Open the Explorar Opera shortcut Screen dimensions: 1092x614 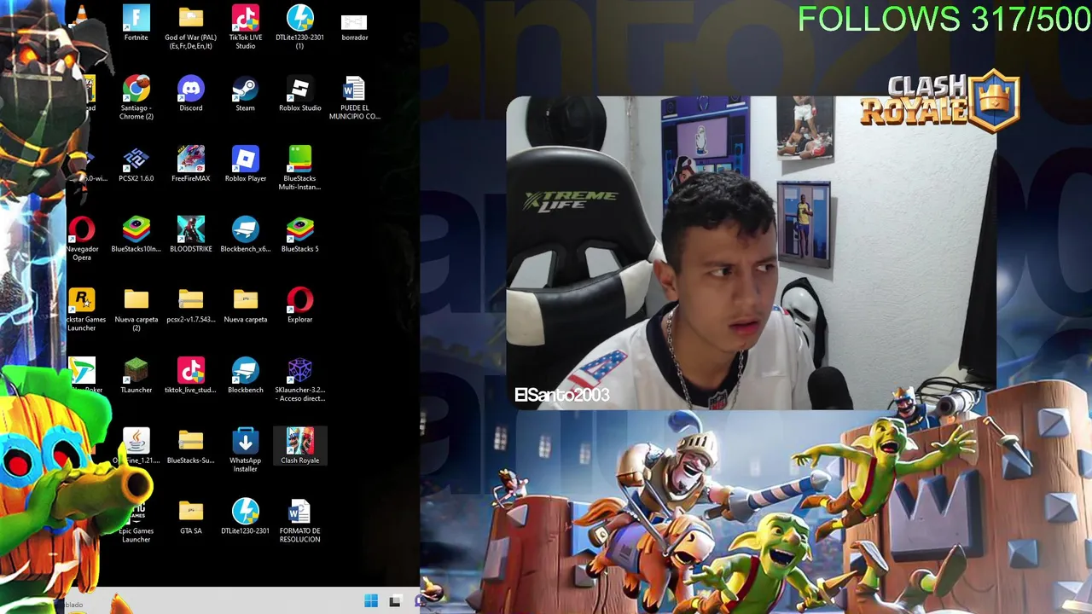click(x=300, y=306)
